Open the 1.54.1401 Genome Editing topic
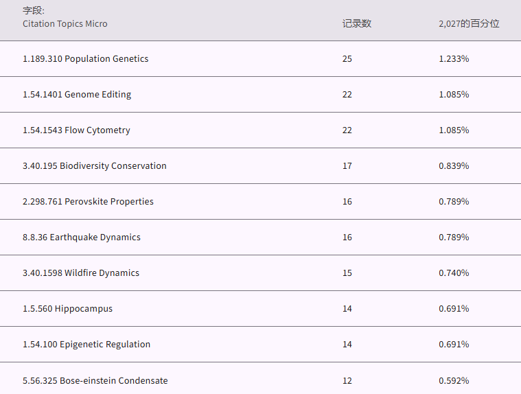 (x=77, y=95)
